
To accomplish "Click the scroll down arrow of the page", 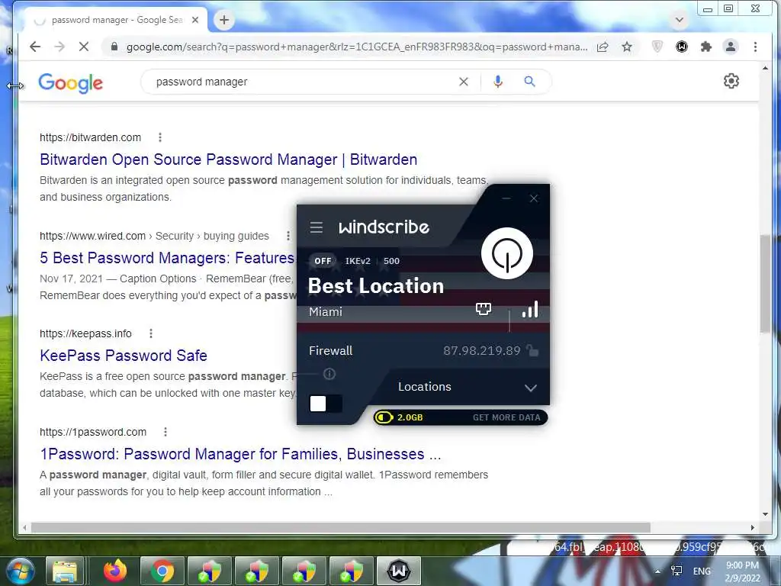I will pyautogui.click(x=766, y=514).
